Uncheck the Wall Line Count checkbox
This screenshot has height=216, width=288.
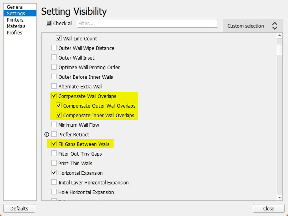(59, 38)
